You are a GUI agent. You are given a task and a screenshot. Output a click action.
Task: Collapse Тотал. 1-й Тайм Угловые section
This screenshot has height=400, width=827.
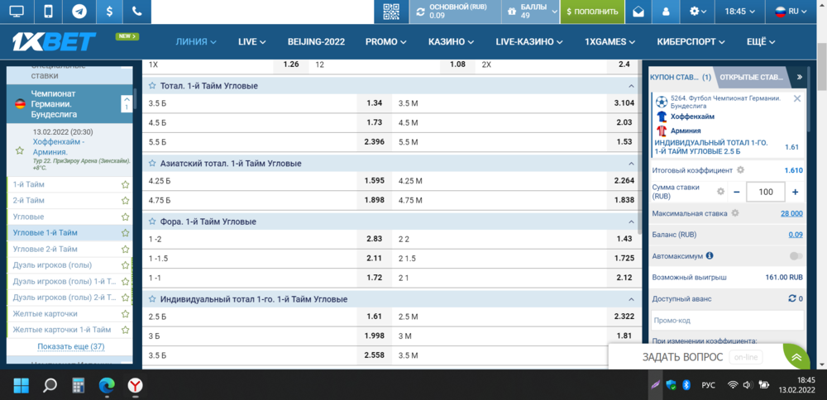click(631, 86)
